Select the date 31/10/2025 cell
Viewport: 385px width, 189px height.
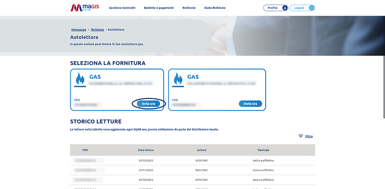pos(146,180)
